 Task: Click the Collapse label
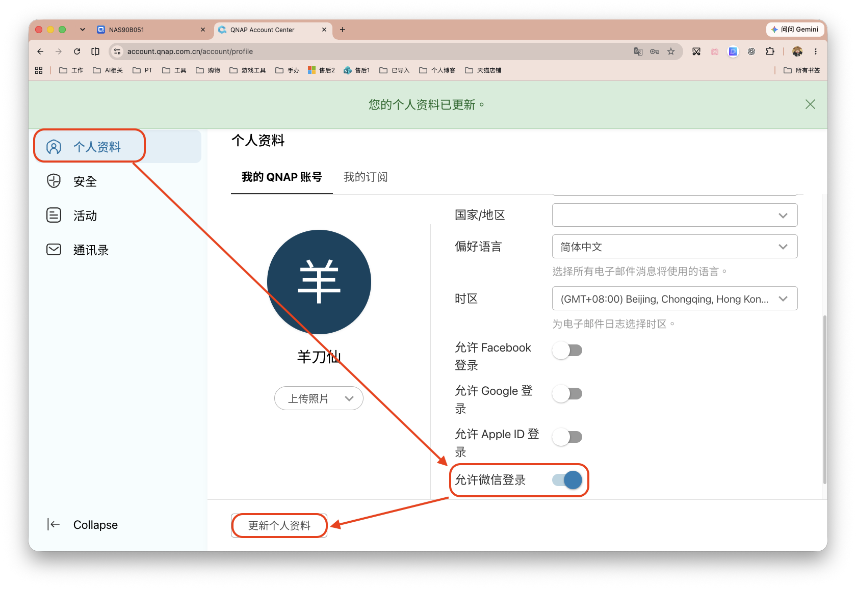pyautogui.click(x=95, y=525)
